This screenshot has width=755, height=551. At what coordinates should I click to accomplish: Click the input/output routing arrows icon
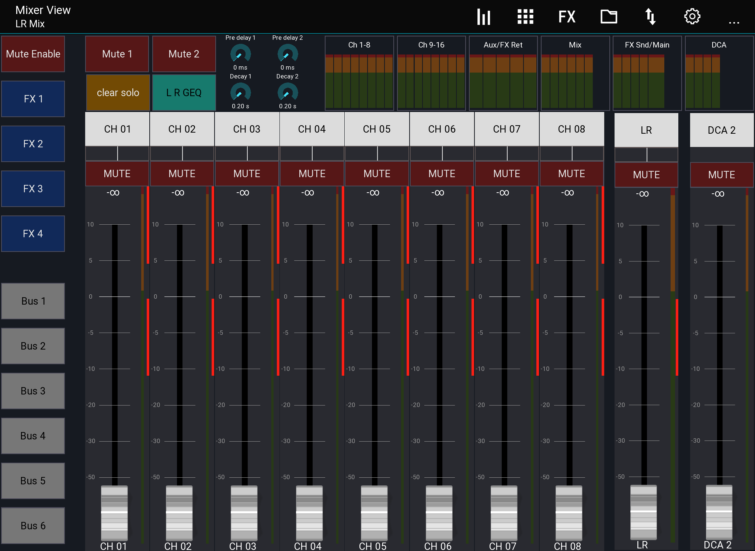tap(650, 16)
